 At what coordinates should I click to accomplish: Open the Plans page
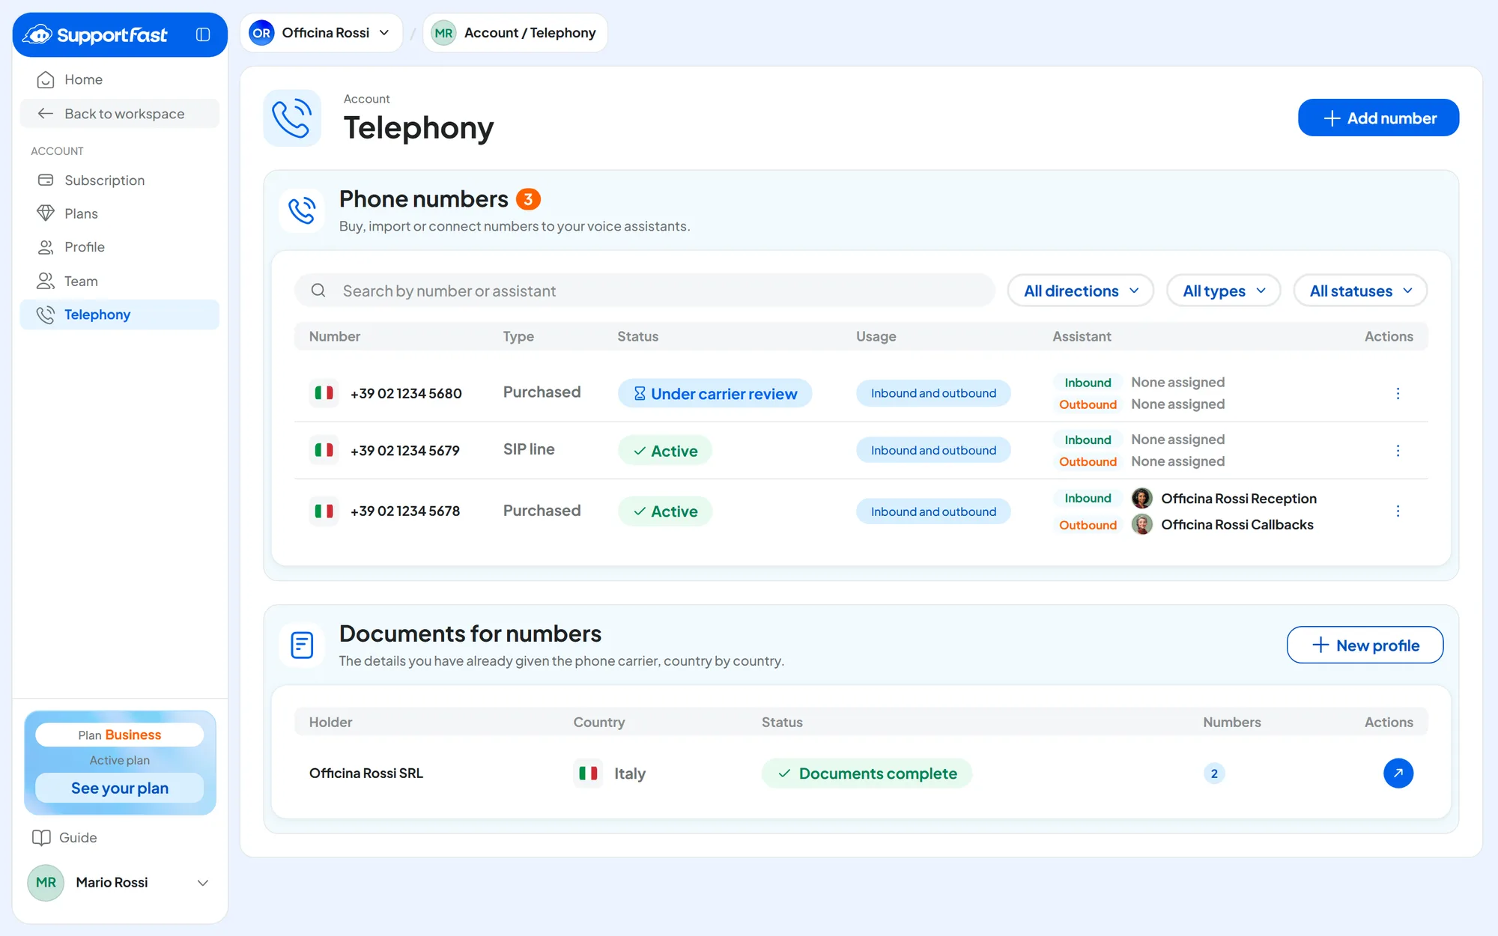(120, 213)
